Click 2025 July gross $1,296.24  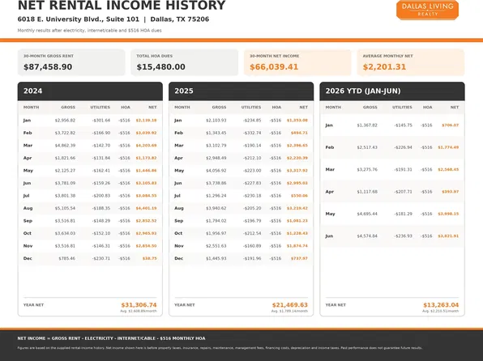(216, 196)
